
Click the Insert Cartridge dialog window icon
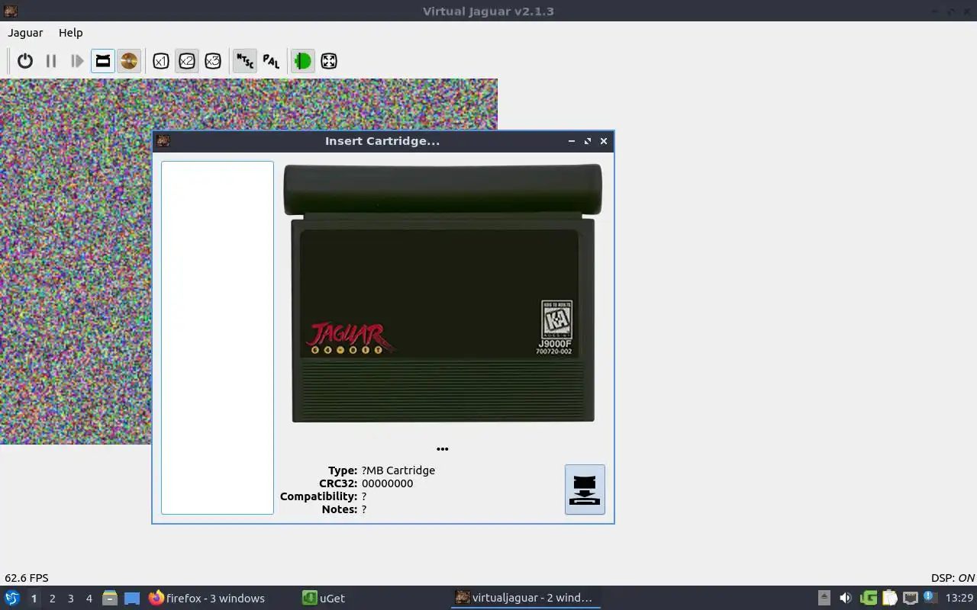163,140
